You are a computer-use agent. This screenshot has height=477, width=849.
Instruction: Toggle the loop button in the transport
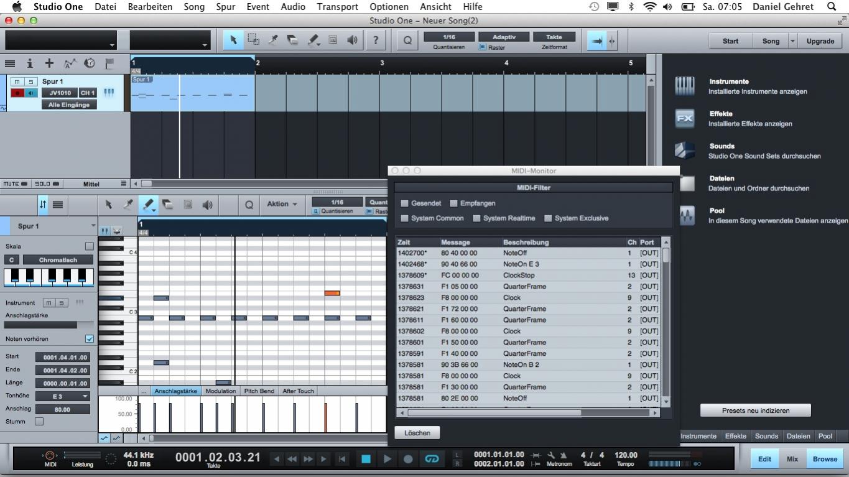432,459
